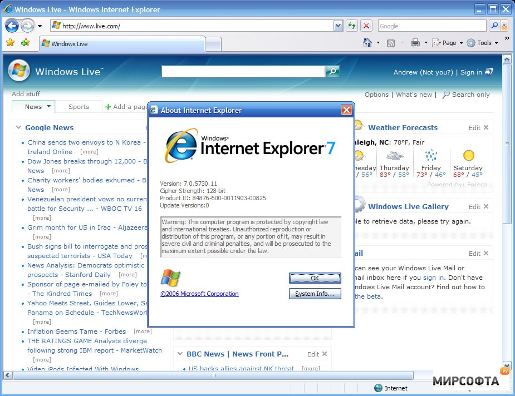Expand the address bar URL history dropdown
The image size is (515, 396).
pos(339,26)
